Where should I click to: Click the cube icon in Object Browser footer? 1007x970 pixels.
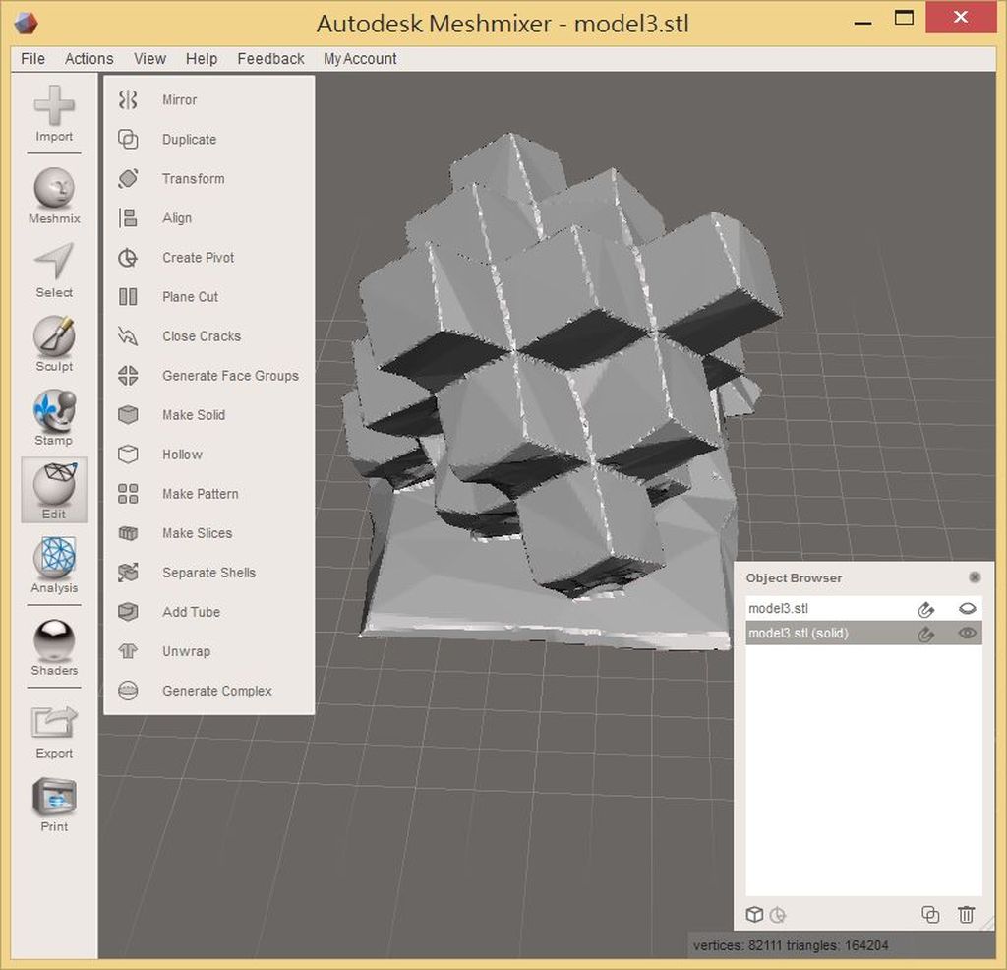[x=754, y=914]
